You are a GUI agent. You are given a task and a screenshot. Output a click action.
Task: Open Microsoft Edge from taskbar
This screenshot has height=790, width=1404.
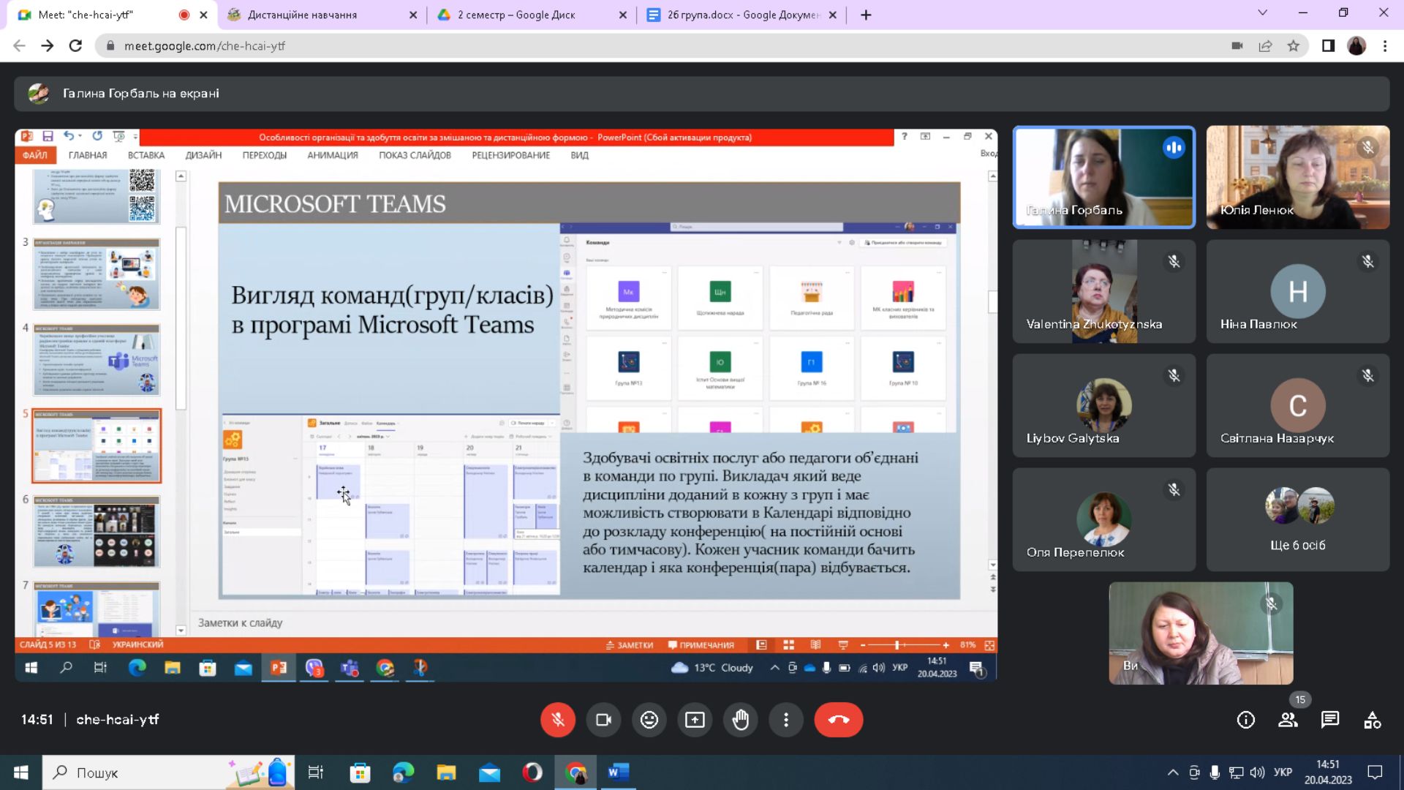[x=403, y=772]
